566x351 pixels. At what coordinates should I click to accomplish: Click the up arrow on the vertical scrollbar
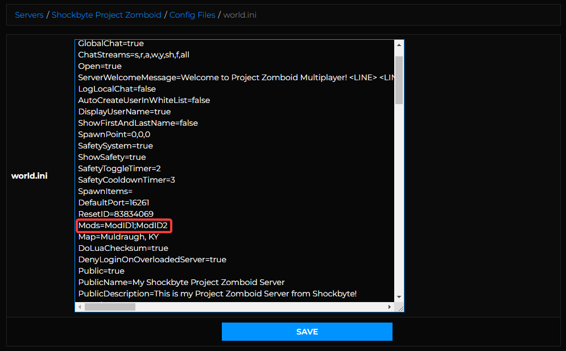coord(399,43)
